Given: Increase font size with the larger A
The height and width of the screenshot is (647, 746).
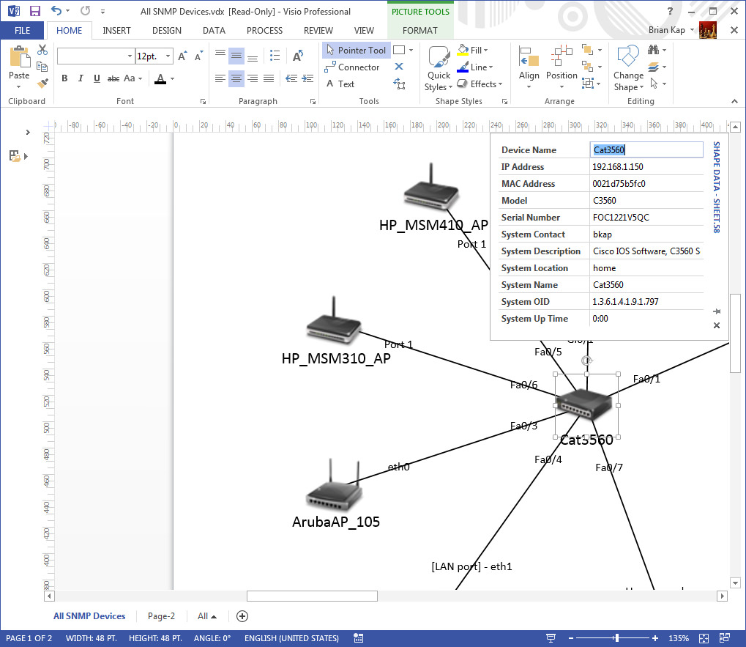Looking at the screenshot, I should [182, 56].
